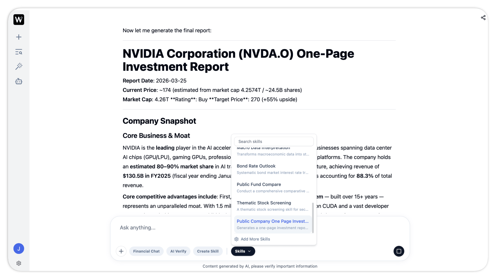Toggle the AI Verify chip
Image resolution: width=496 pixels, height=279 pixels.
[x=178, y=251]
